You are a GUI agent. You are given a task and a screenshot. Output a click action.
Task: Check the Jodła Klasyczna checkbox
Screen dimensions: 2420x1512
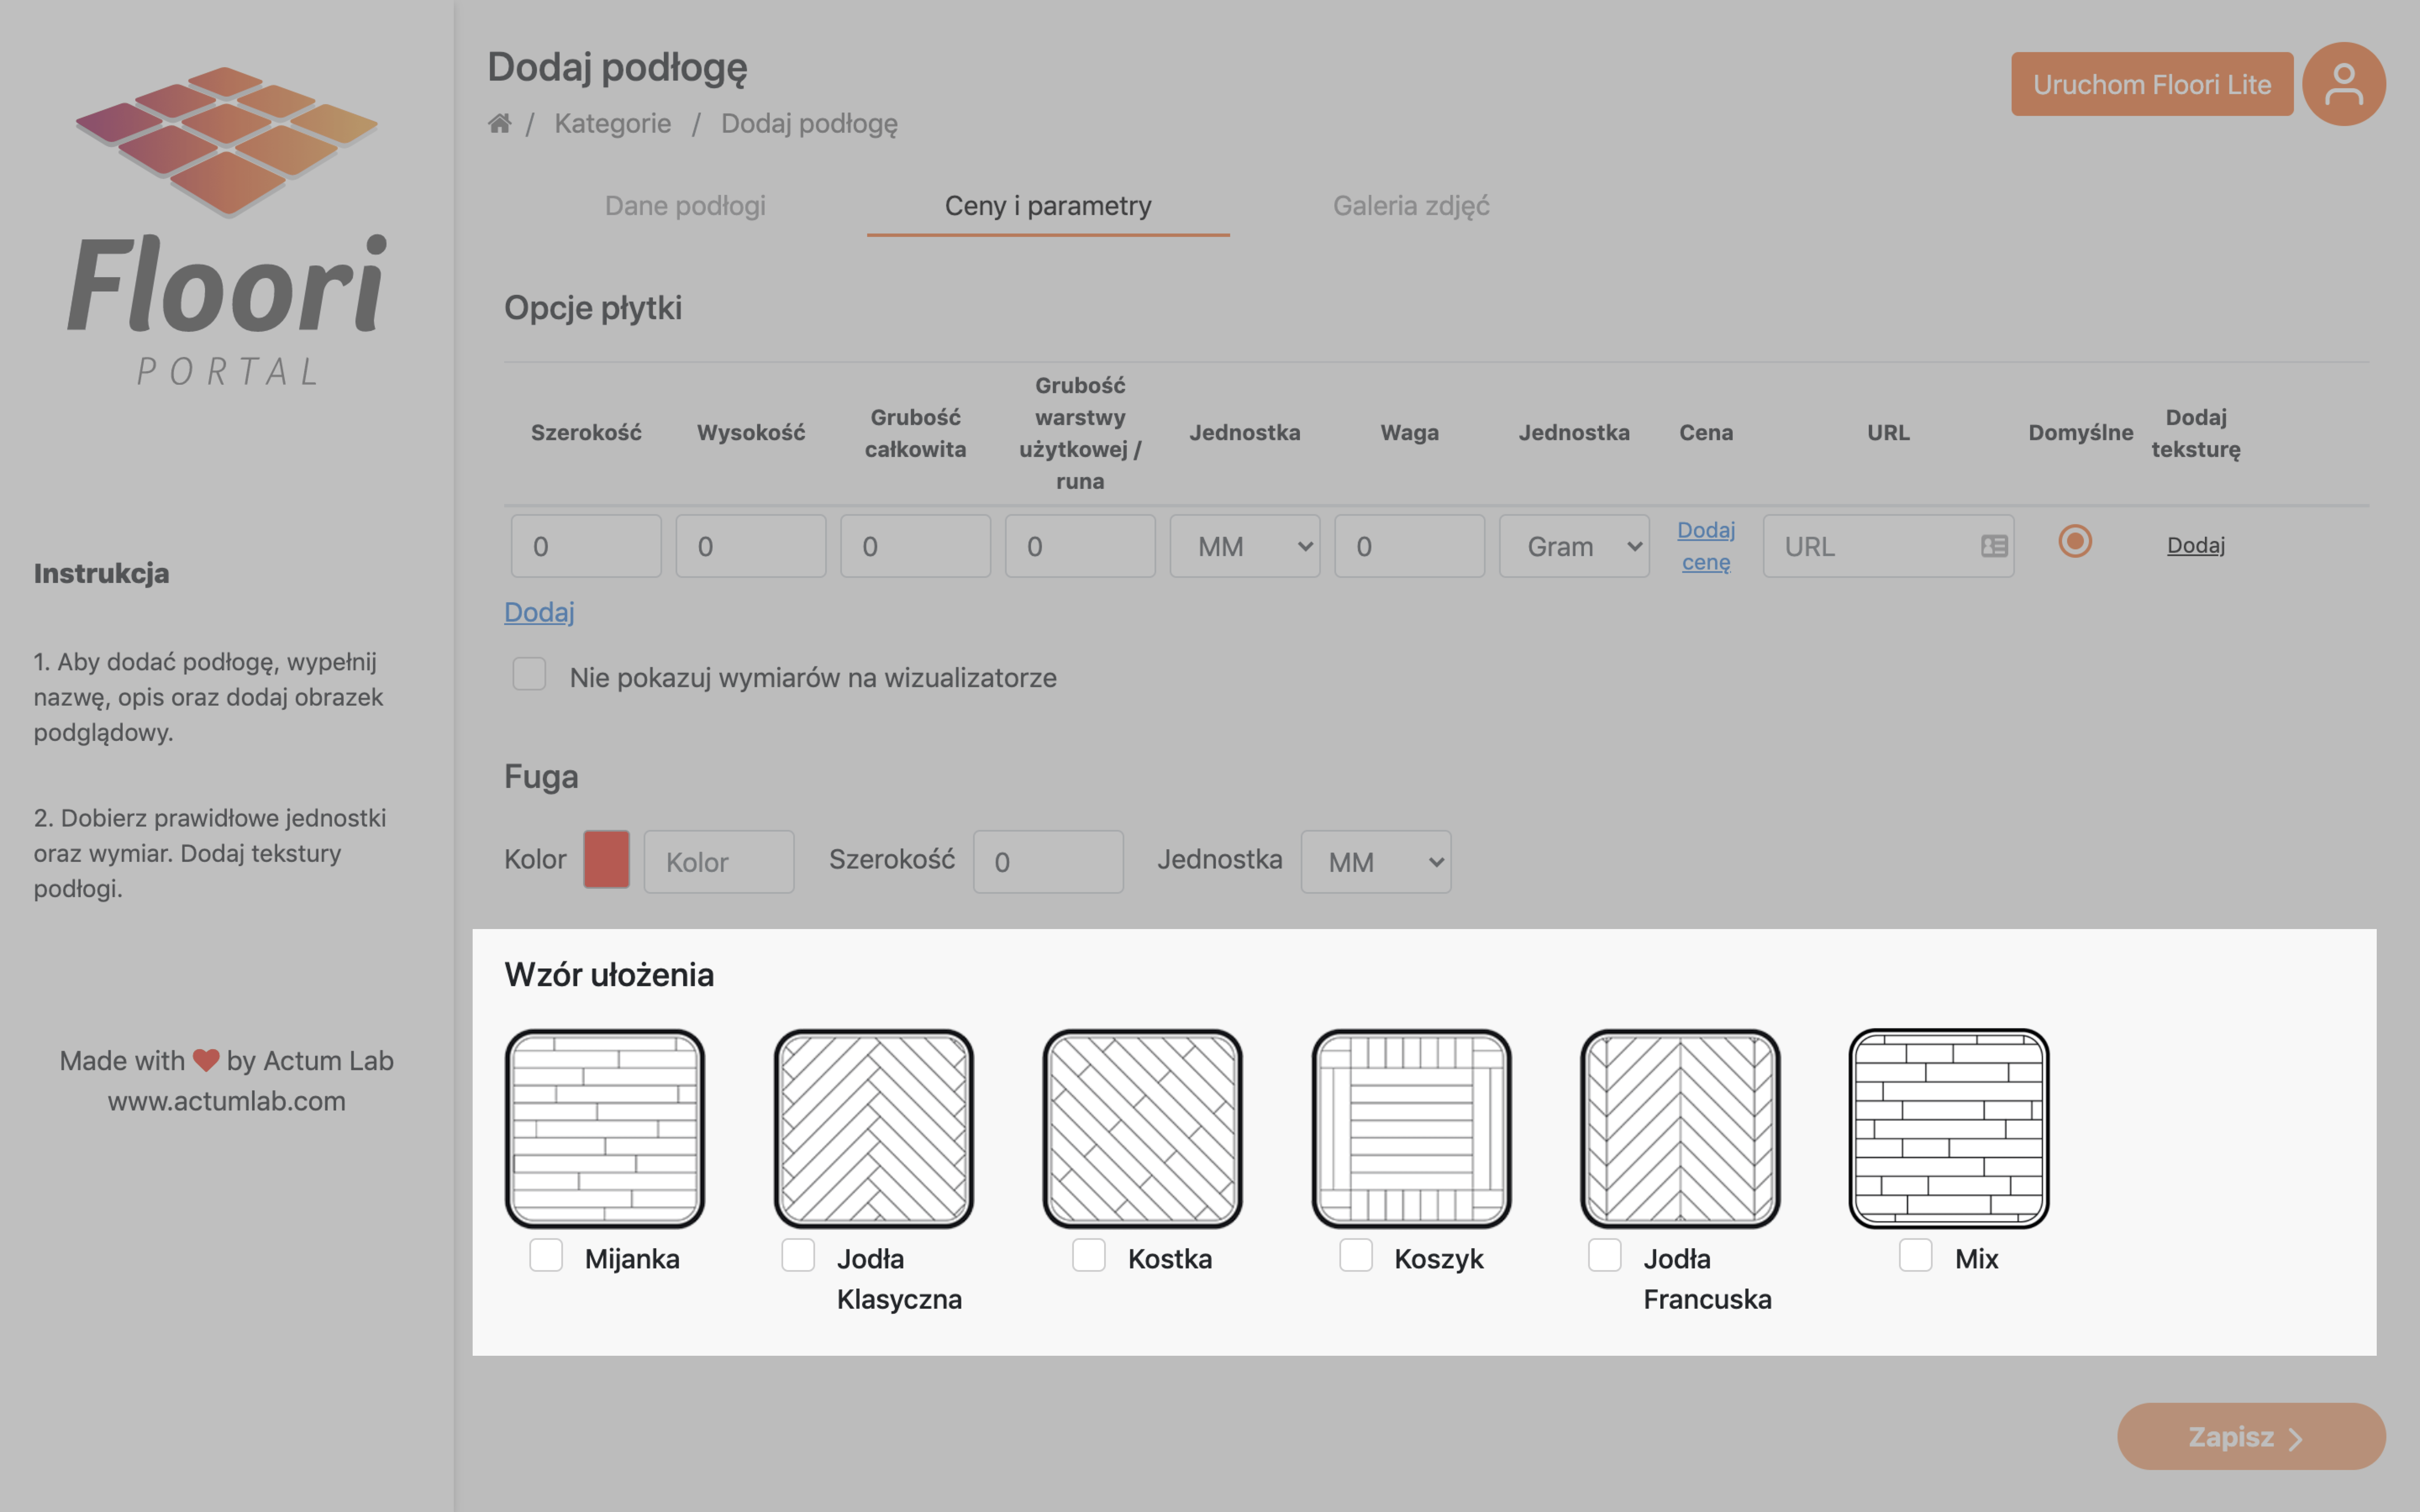798,1255
